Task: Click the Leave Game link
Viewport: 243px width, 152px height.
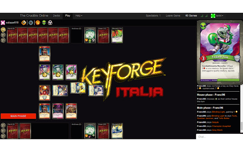Action: [173, 16]
